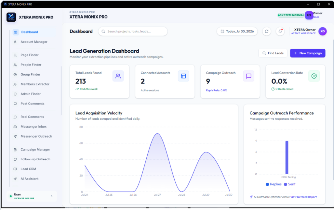Click the Lead Conversion Rate checkmark icon

(x=314, y=76)
